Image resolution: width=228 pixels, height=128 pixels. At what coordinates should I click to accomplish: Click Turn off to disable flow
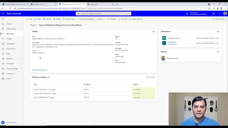click(x=123, y=19)
